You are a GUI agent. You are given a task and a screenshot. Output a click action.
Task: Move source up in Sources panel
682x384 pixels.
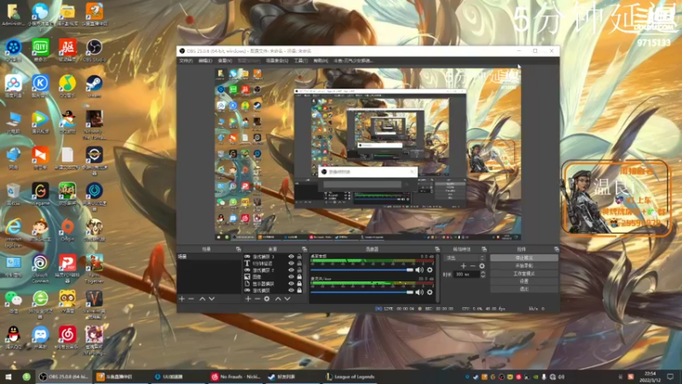[278, 300]
